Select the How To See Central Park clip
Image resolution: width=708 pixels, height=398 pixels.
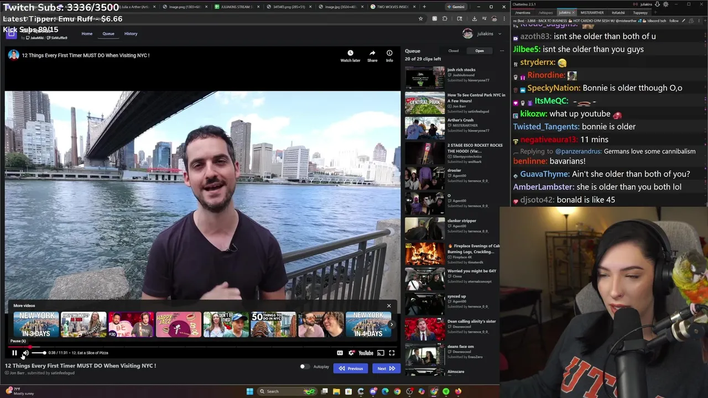coord(456,103)
